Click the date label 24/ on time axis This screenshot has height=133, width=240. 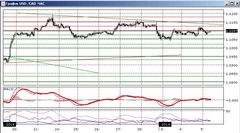[x=57, y=129]
